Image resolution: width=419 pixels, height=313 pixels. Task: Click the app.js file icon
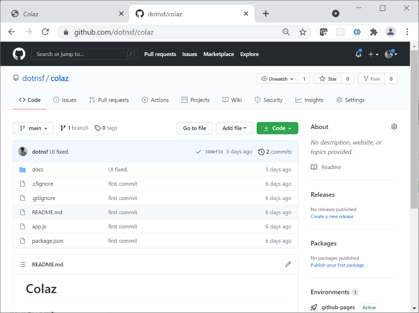[x=23, y=227]
